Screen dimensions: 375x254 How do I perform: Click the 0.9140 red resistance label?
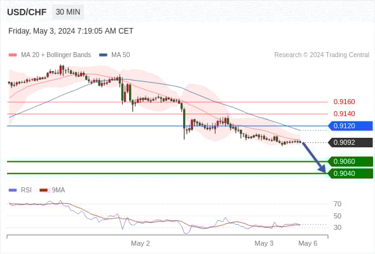[344, 114]
